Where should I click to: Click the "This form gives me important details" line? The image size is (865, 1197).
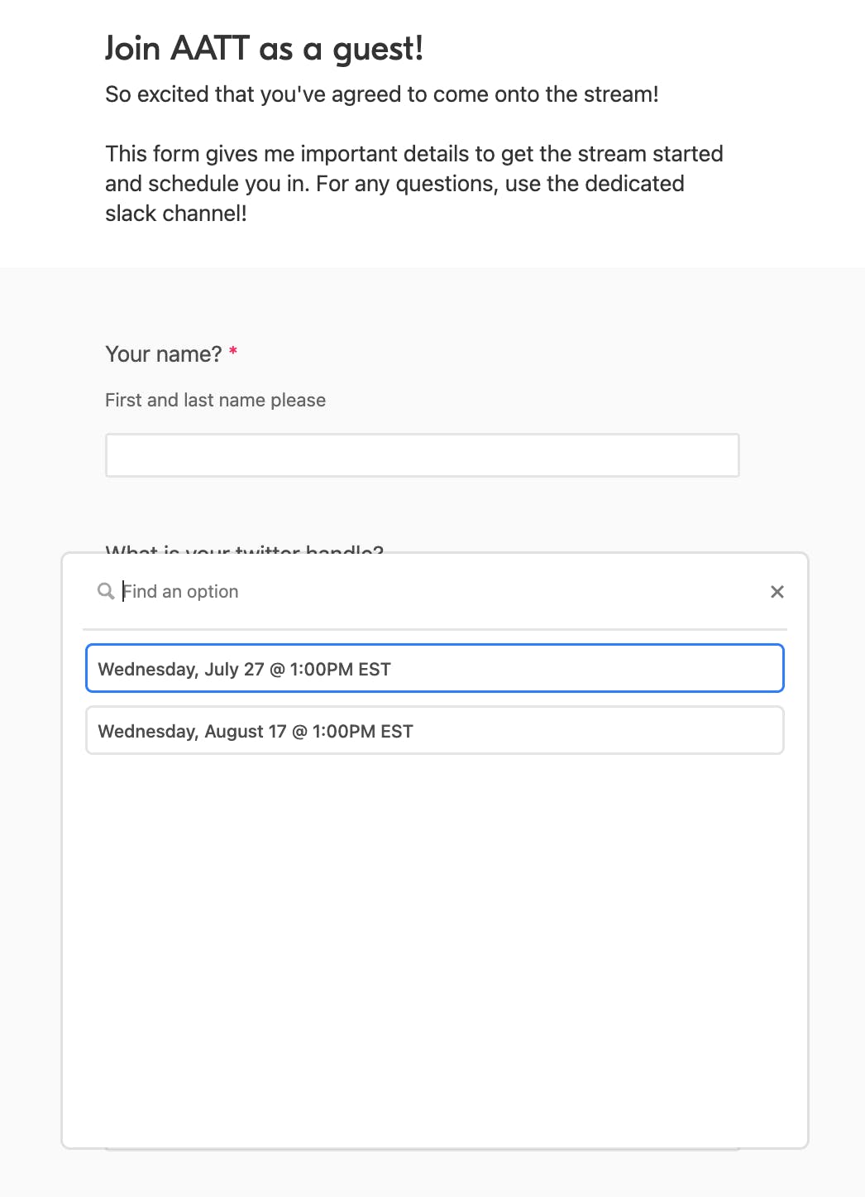tap(414, 154)
